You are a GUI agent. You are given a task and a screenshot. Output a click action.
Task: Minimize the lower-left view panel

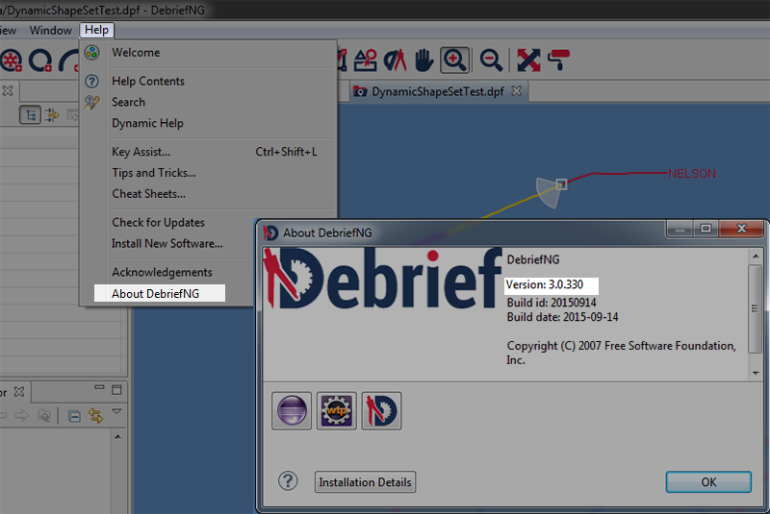(99, 387)
